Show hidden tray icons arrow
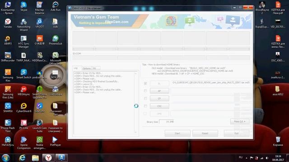Image resolution: width=289 pixels, height=162 pixels. click(x=247, y=158)
